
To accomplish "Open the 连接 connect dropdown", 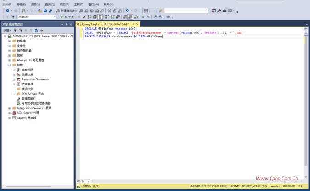I will (7, 30).
